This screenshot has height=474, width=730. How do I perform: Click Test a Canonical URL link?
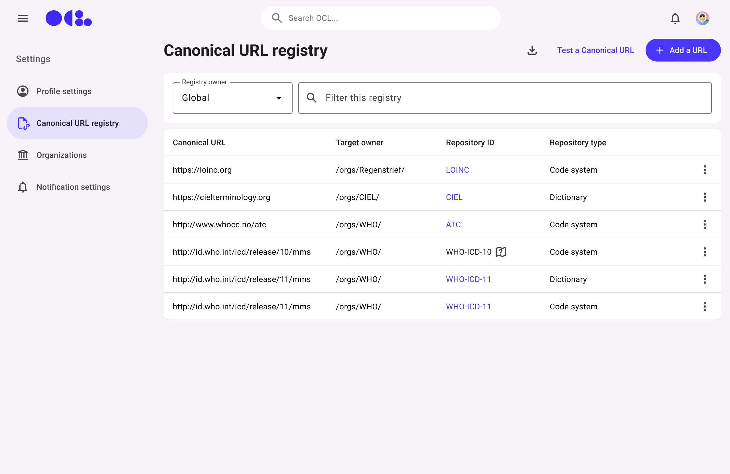(595, 50)
